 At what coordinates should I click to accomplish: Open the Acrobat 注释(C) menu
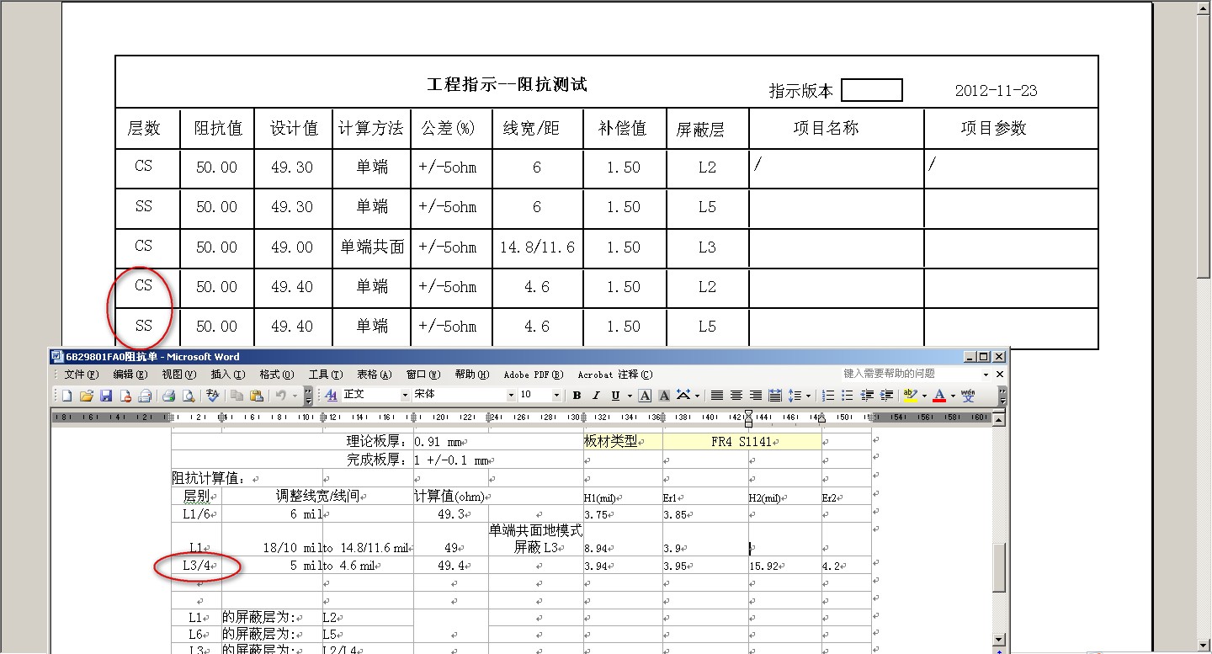click(x=614, y=375)
